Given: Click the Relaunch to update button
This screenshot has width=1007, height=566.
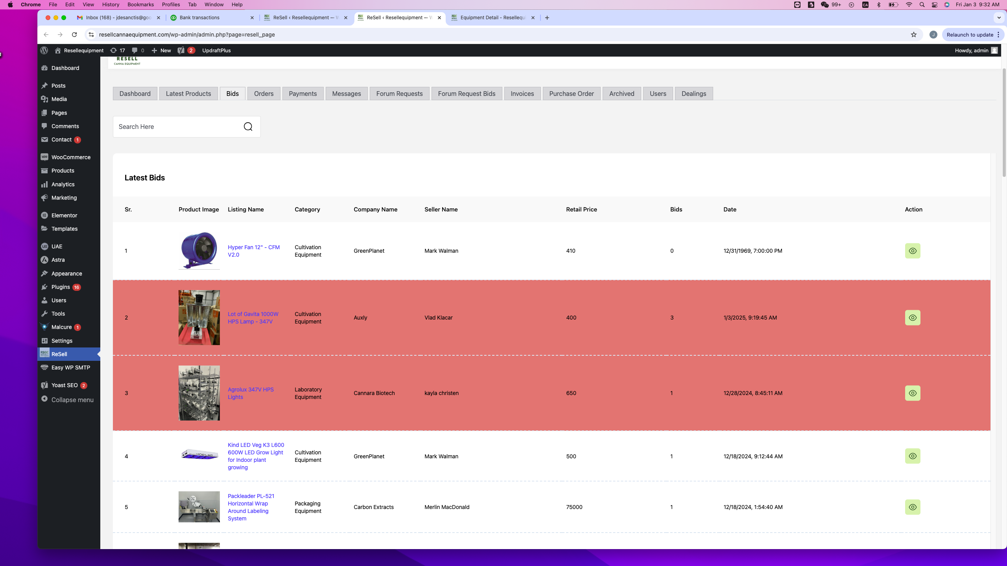Looking at the screenshot, I should [x=973, y=35].
